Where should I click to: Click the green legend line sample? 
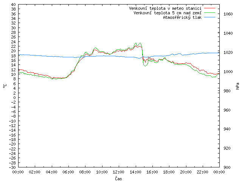click(209, 13)
